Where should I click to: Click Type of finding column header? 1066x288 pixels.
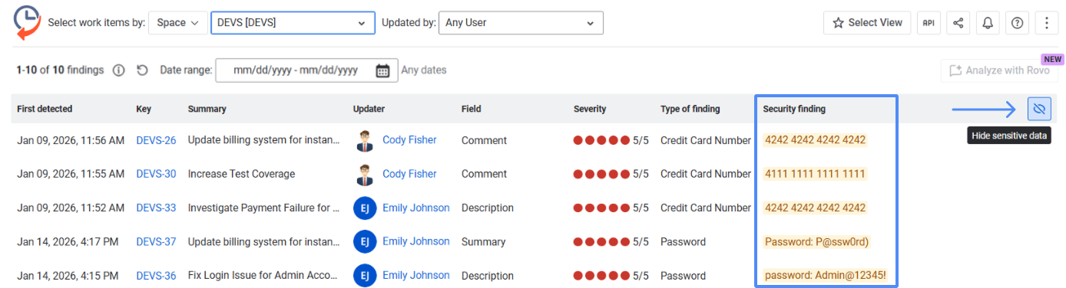tap(690, 109)
